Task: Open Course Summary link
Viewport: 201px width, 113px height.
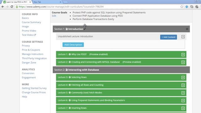Action: (x=31, y=22)
